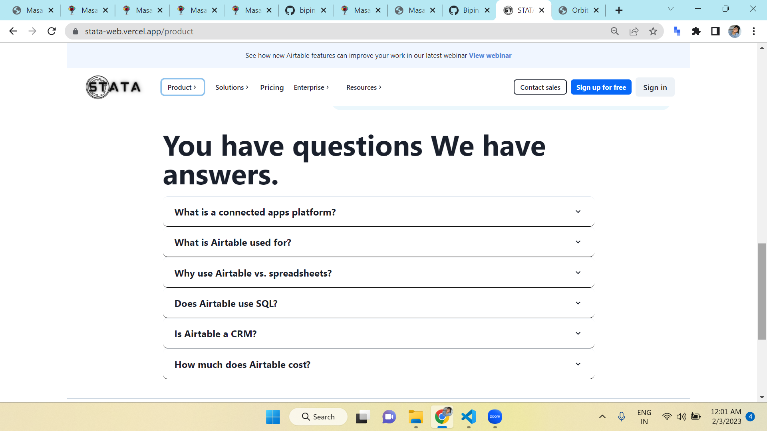Launch Visual Studio Code from the taskbar

468,417
